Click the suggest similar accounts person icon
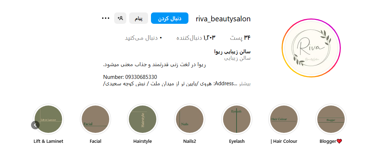The image size is (389, 162). click(x=120, y=18)
